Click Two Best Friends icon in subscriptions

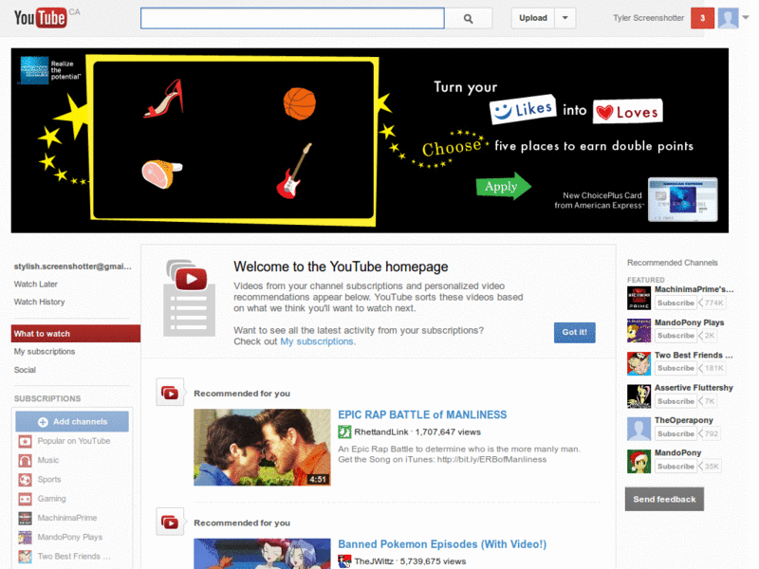click(26, 557)
